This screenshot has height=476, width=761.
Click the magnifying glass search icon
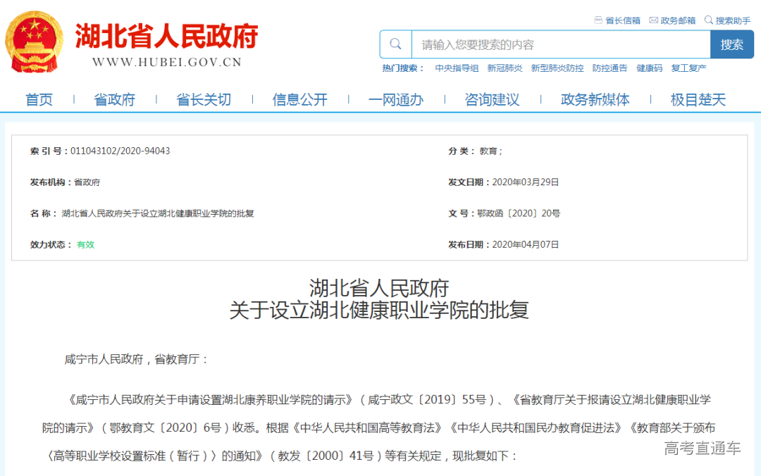click(396, 44)
